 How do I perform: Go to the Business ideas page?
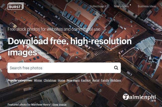147,6
